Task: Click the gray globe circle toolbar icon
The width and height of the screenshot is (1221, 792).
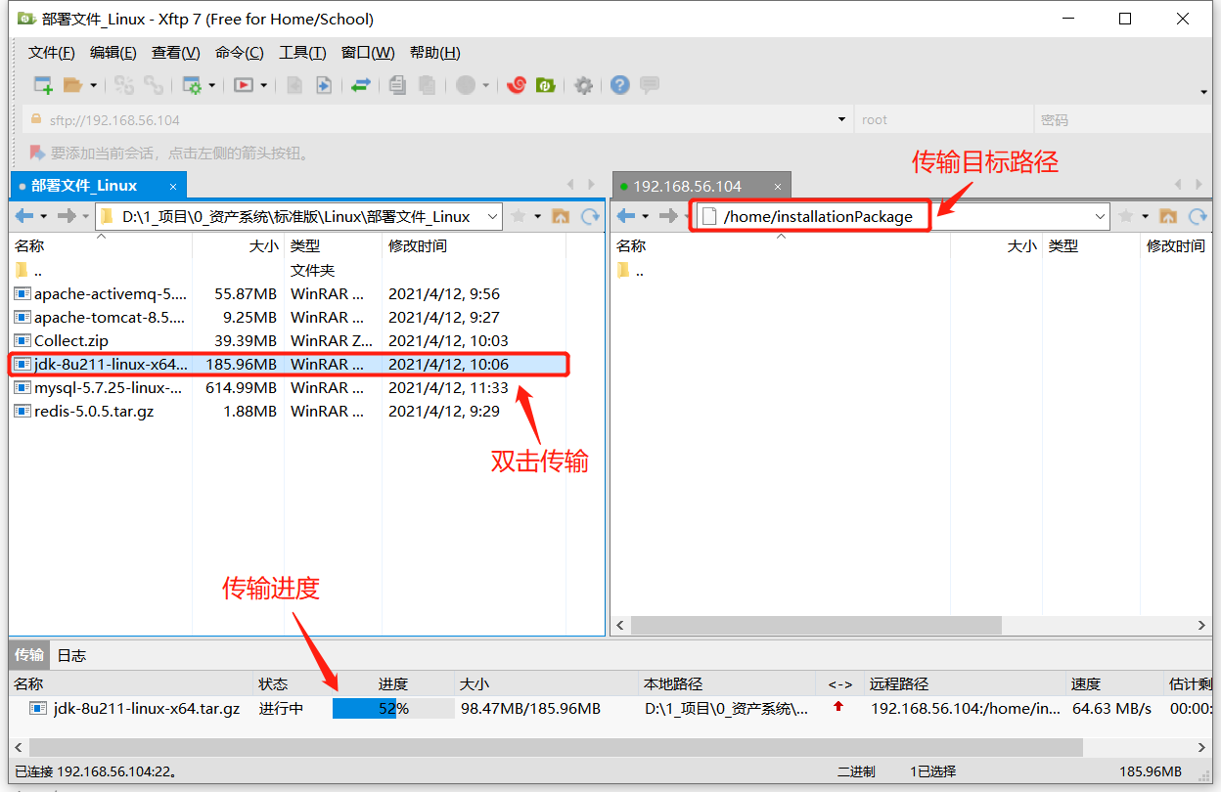Action: click(466, 85)
